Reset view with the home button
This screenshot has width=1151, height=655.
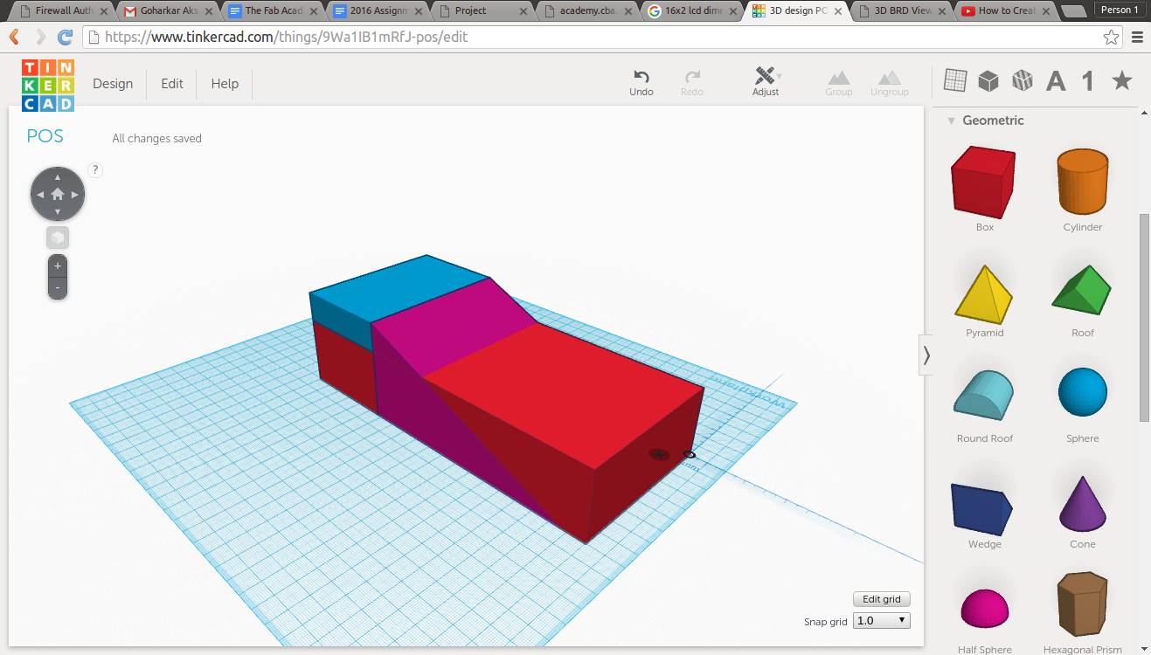click(58, 194)
